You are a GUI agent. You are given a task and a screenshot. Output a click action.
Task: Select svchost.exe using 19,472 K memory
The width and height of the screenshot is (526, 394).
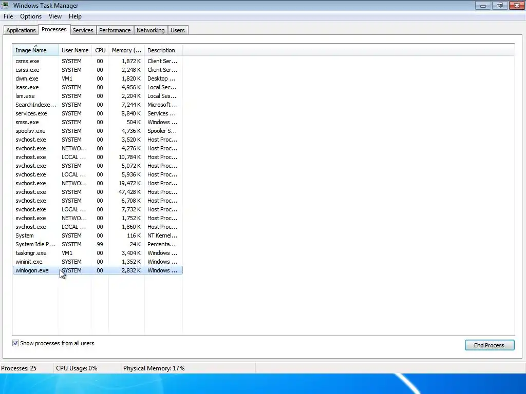click(98, 183)
